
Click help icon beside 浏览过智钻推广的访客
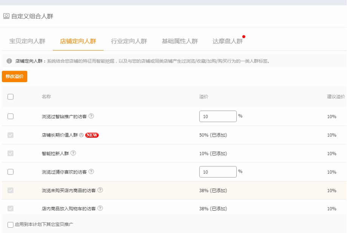coord(91,116)
